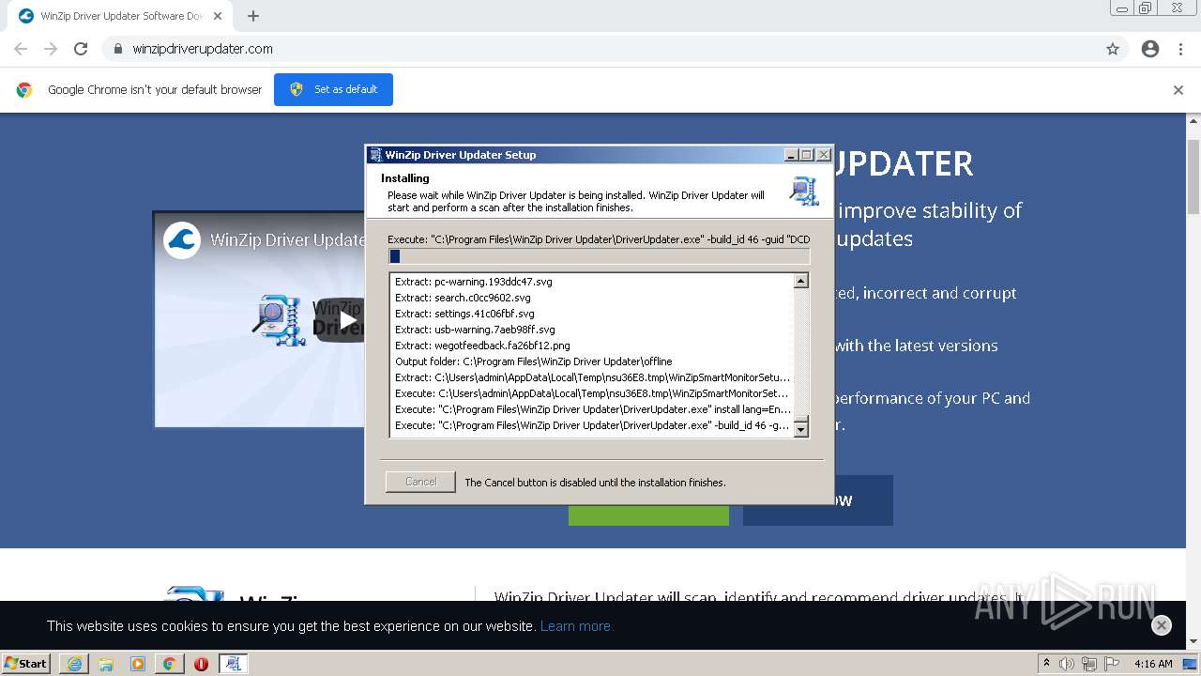The height and width of the screenshot is (676, 1201).
Task: Click the clock showing 4:16 AM
Action: 1153,664
